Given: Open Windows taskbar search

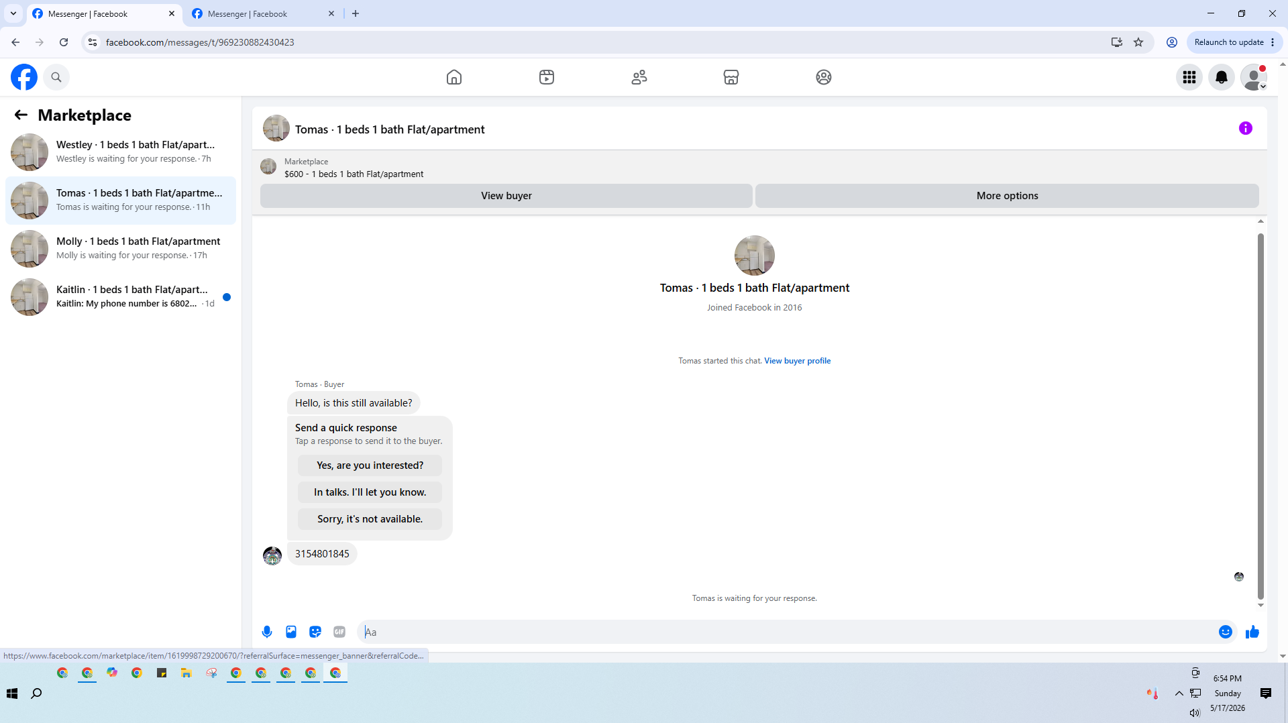Looking at the screenshot, I should pos(37,693).
